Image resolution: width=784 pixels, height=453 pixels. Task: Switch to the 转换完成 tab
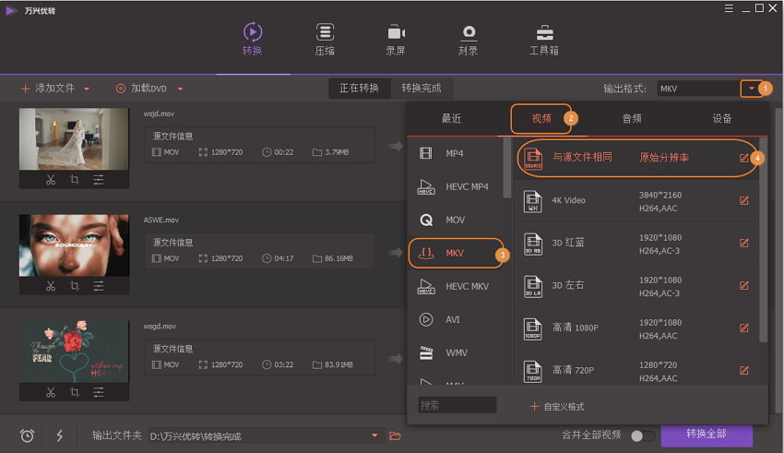[421, 89]
